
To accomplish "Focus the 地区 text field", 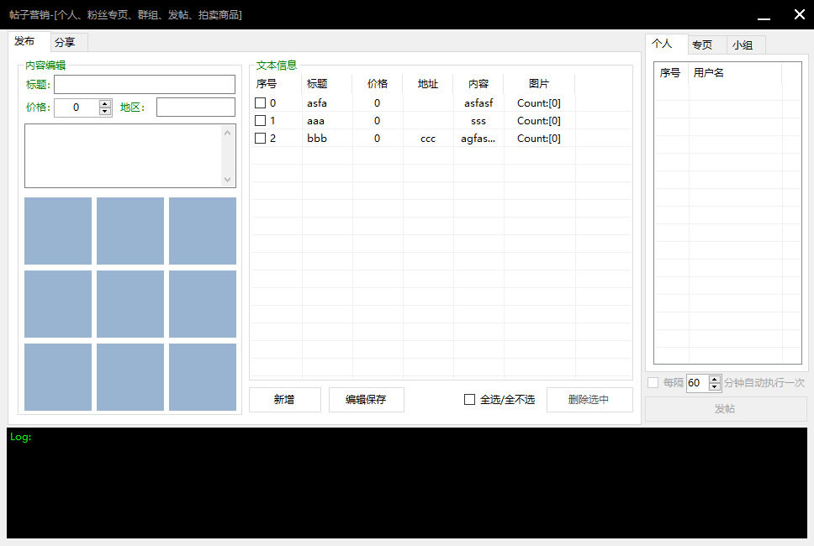I will 195,108.
